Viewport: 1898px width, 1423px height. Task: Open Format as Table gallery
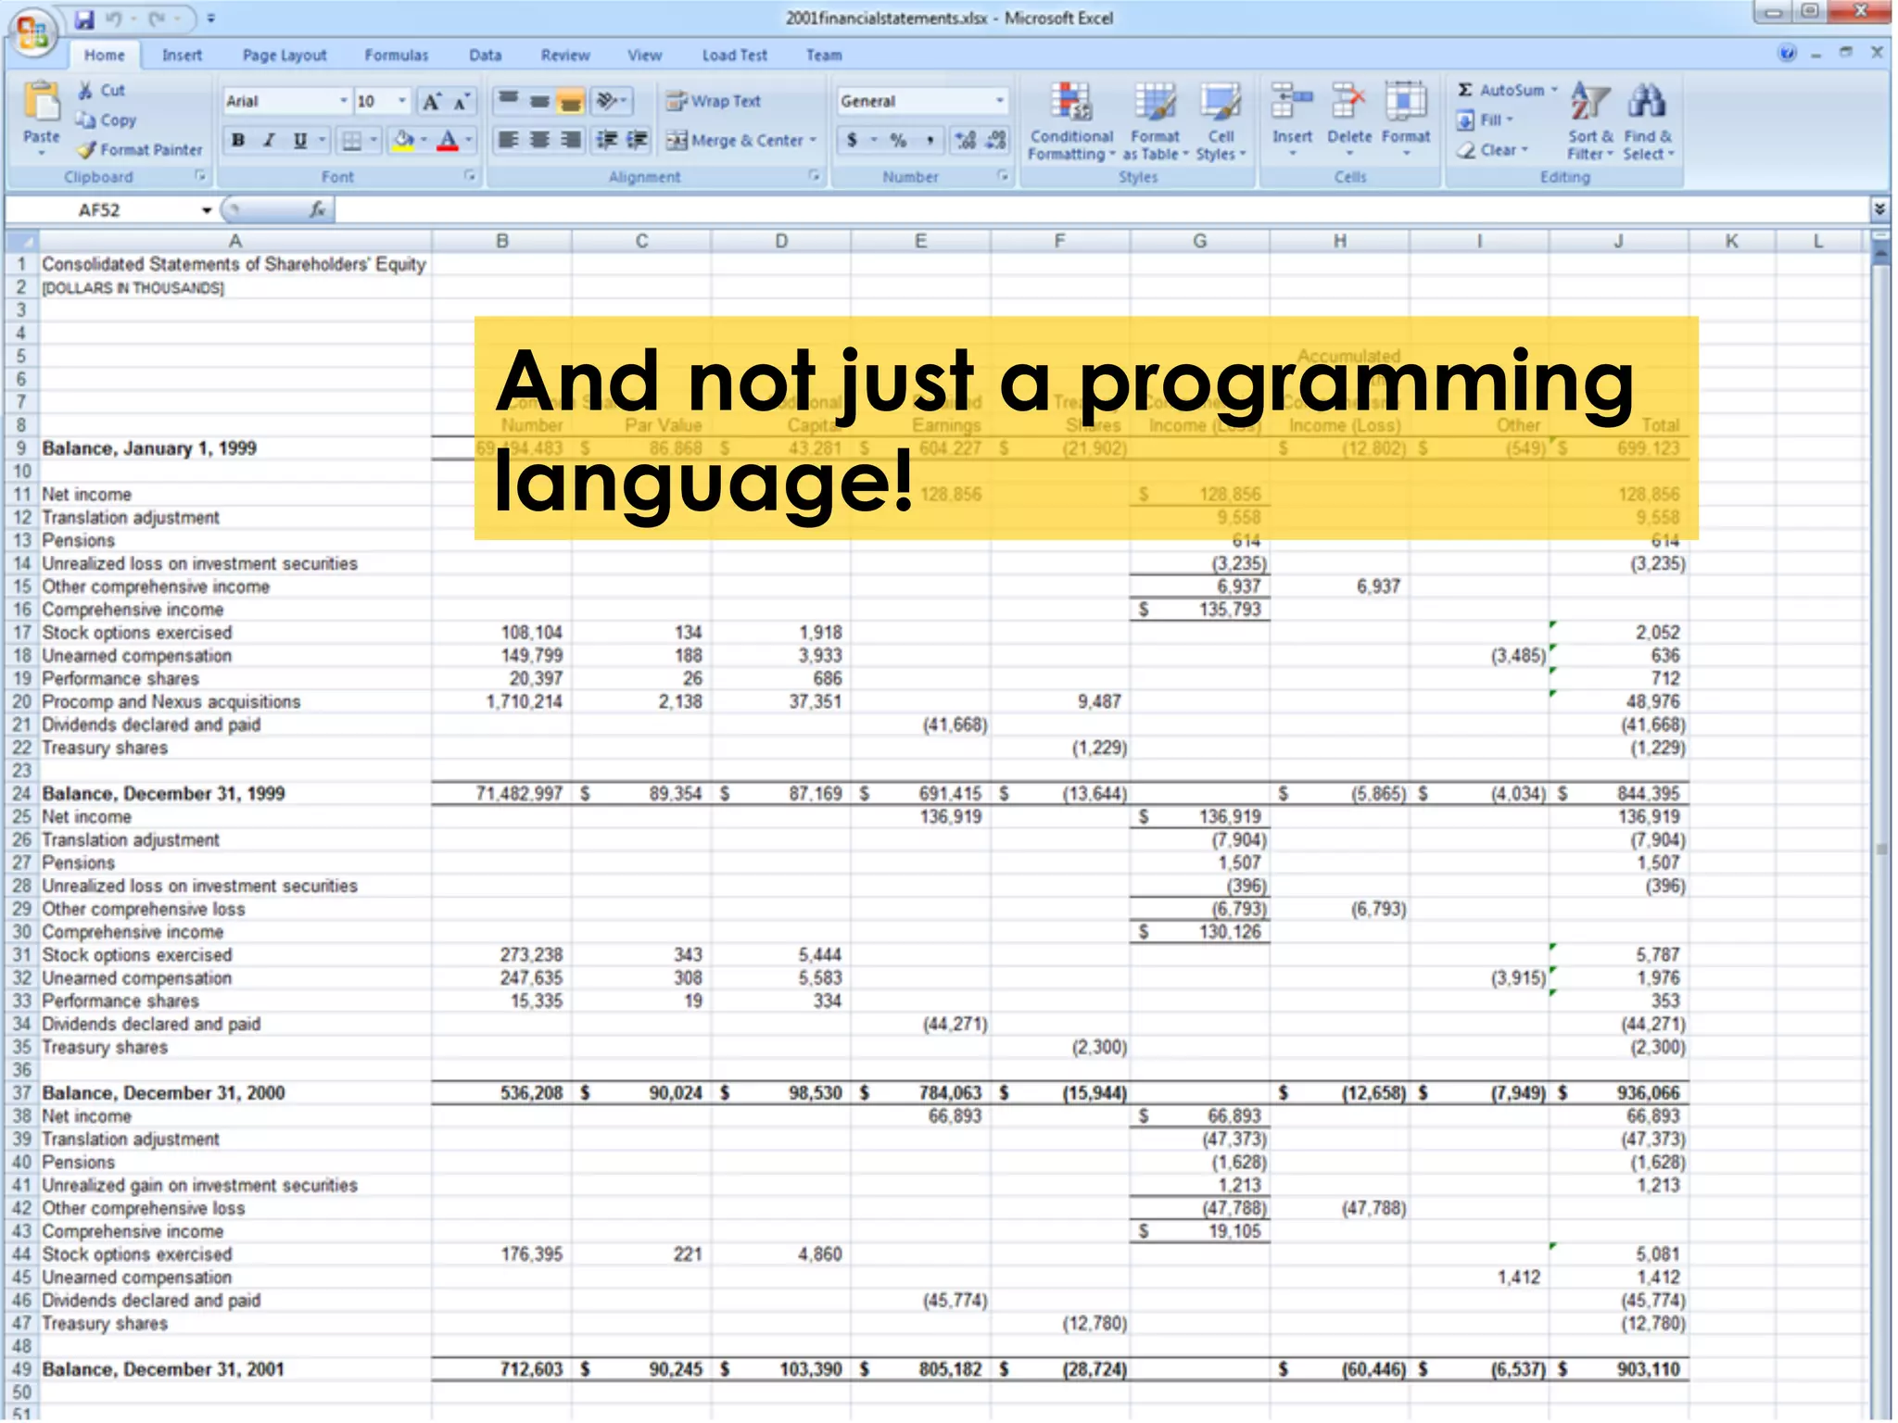point(1155,104)
